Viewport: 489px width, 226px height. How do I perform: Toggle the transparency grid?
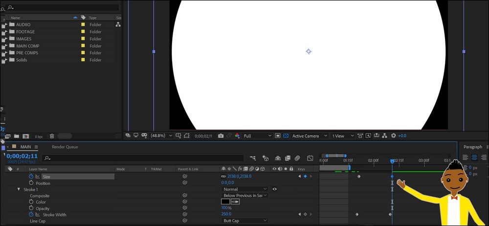[286, 136]
